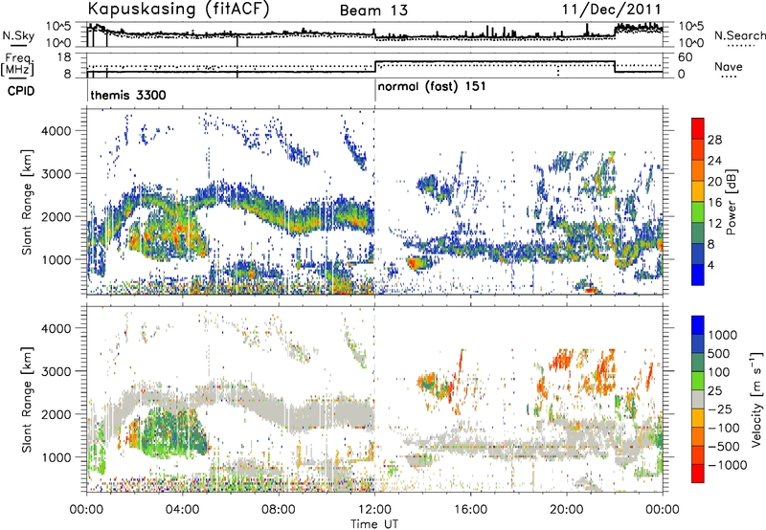Select the 'Time UT' axis title
The image size is (766, 530).
pos(374,524)
